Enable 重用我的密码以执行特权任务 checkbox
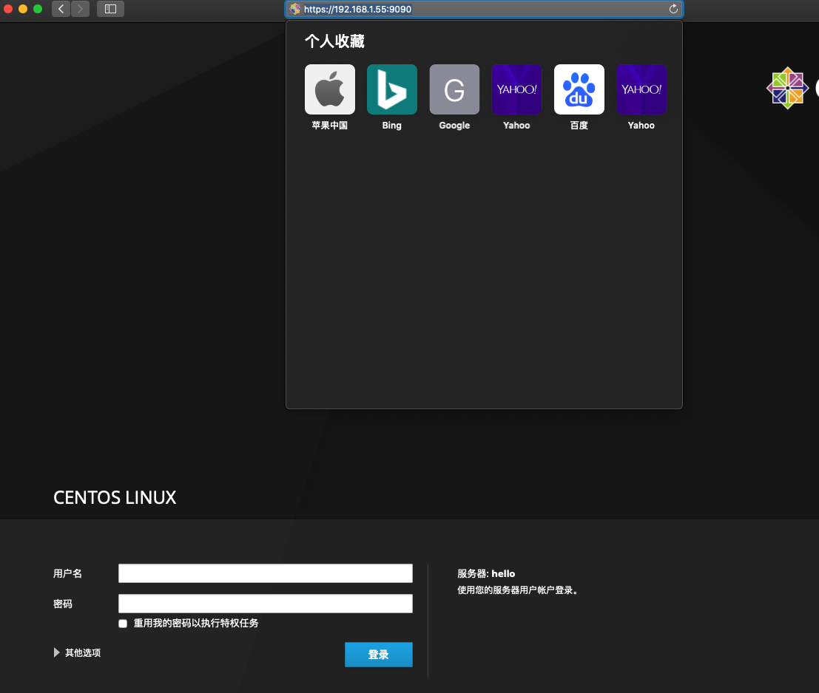 pyautogui.click(x=123, y=623)
